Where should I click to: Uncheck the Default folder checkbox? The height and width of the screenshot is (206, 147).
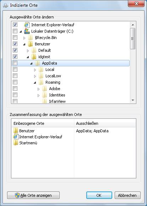[15, 50]
